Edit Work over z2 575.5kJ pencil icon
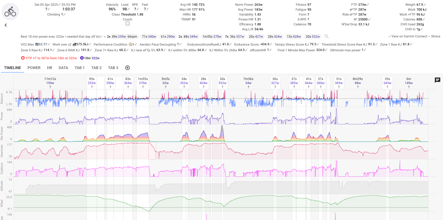This screenshot has height=220, width=443. (90, 44)
